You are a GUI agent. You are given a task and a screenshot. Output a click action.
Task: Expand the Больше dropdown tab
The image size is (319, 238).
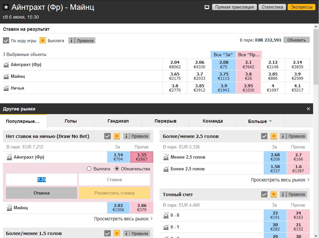click(260, 121)
